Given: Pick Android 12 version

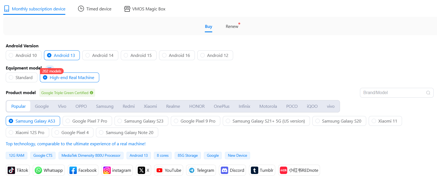Looking at the screenshot, I should (215, 55).
